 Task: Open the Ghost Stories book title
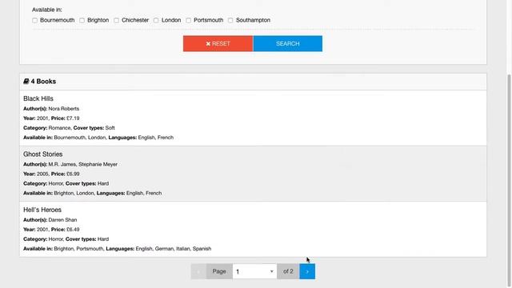tap(42, 154)
